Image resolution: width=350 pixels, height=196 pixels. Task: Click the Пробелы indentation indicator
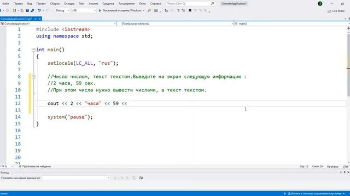pos(332,167)
